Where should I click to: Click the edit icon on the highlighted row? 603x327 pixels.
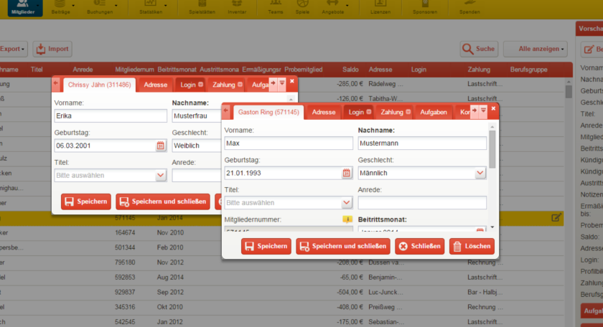pyautogui.click(x=556, y=218)
